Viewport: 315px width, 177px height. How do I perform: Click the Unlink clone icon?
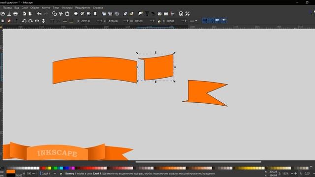[117, 14]
